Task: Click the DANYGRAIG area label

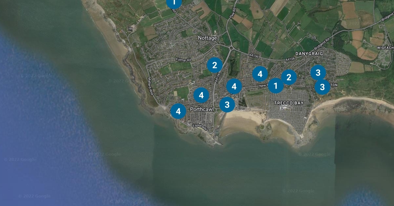Action: click(309, 53)
